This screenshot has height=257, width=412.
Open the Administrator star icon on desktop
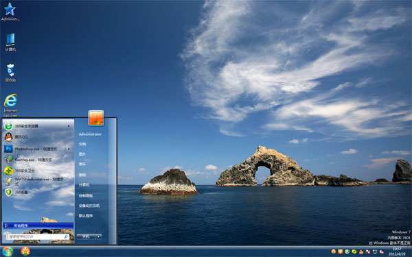pos(10,12)
